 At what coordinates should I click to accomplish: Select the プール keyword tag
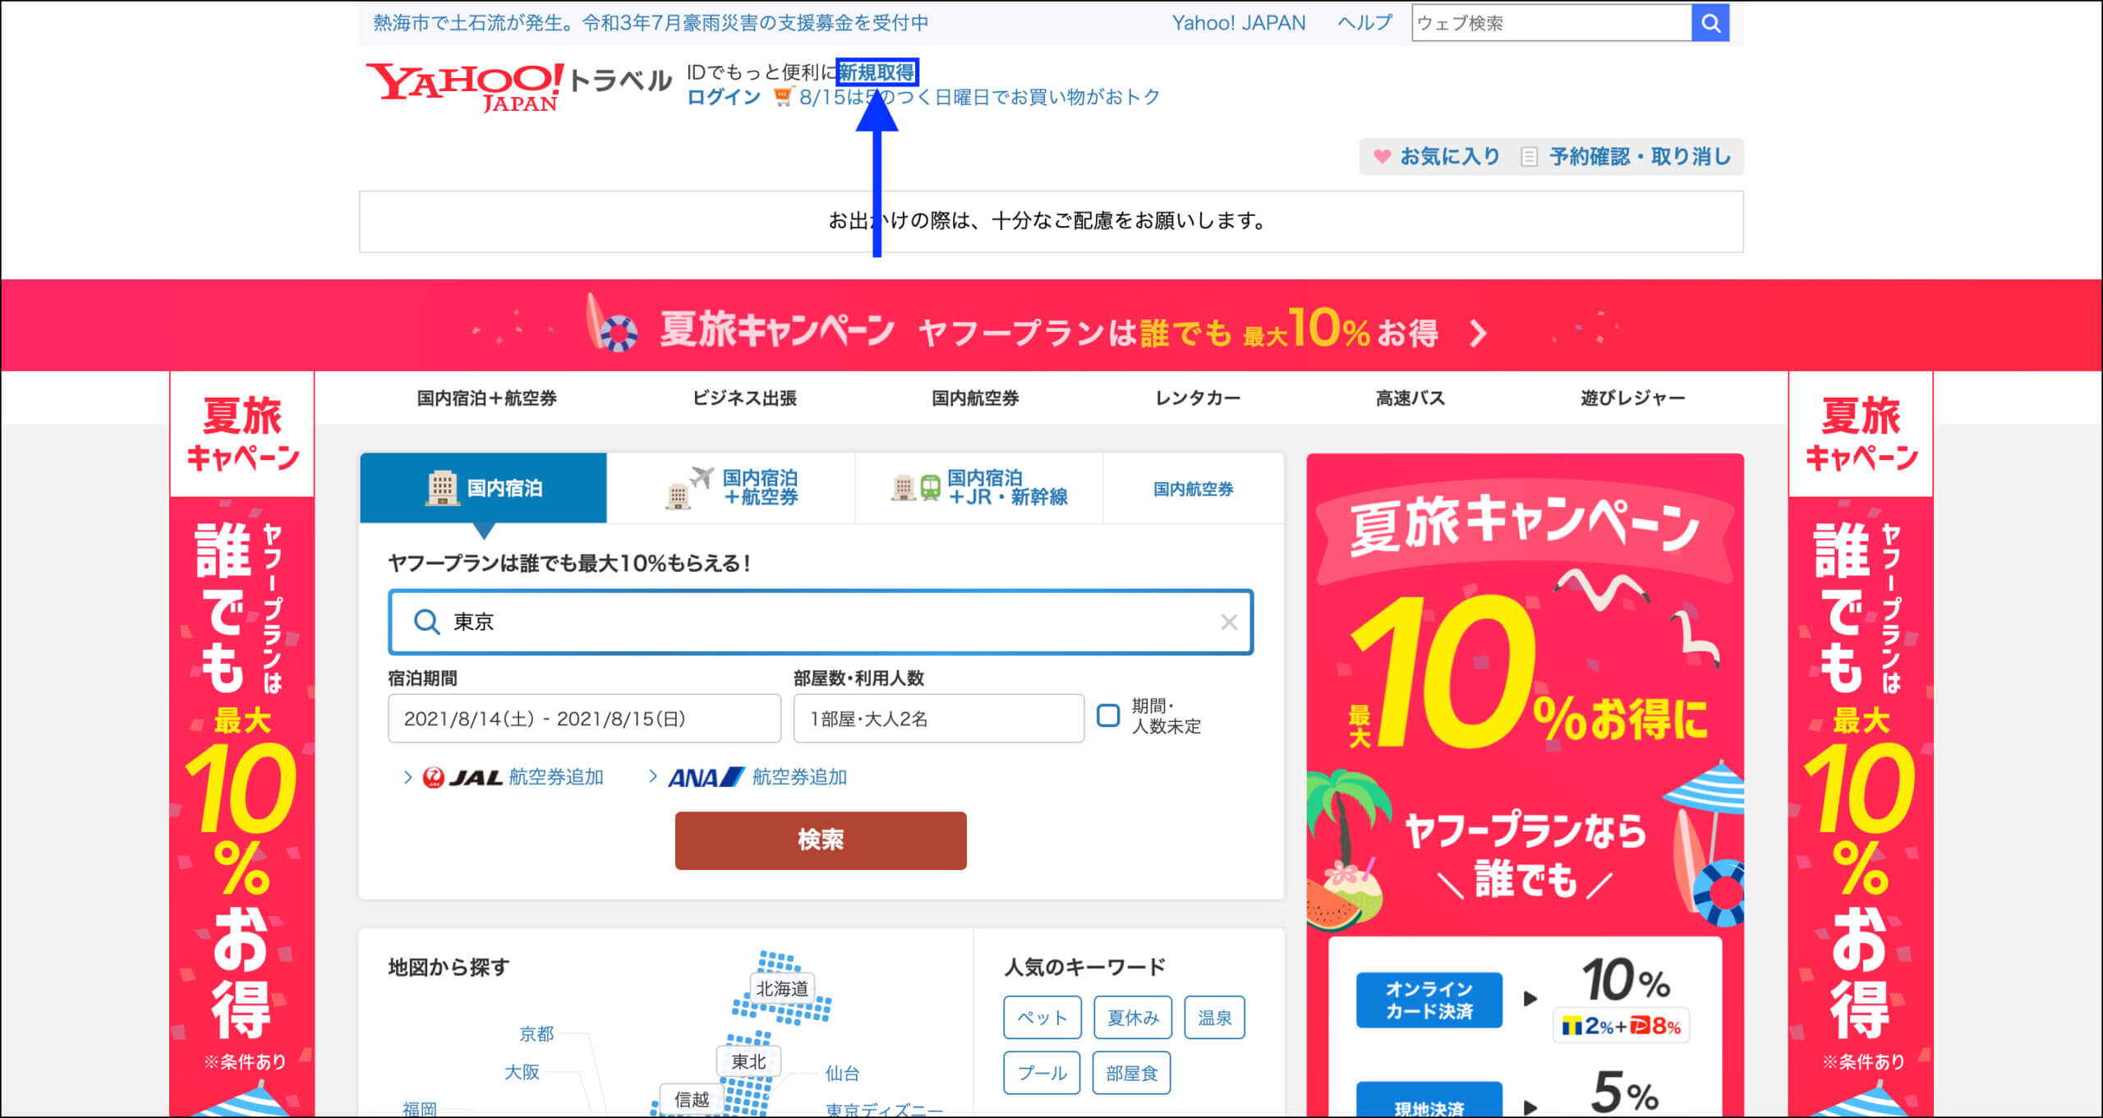point(1042,1073)
